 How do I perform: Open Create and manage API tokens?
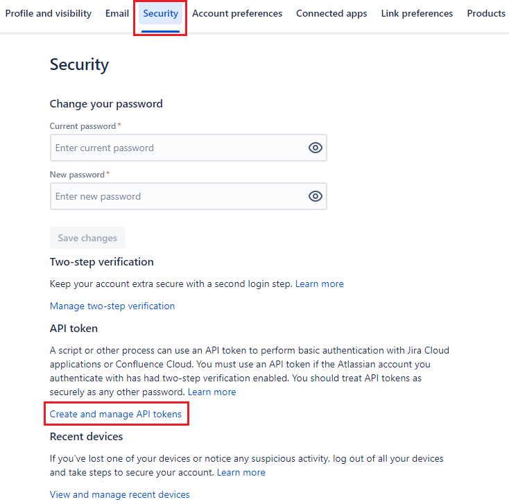[116, 415]
